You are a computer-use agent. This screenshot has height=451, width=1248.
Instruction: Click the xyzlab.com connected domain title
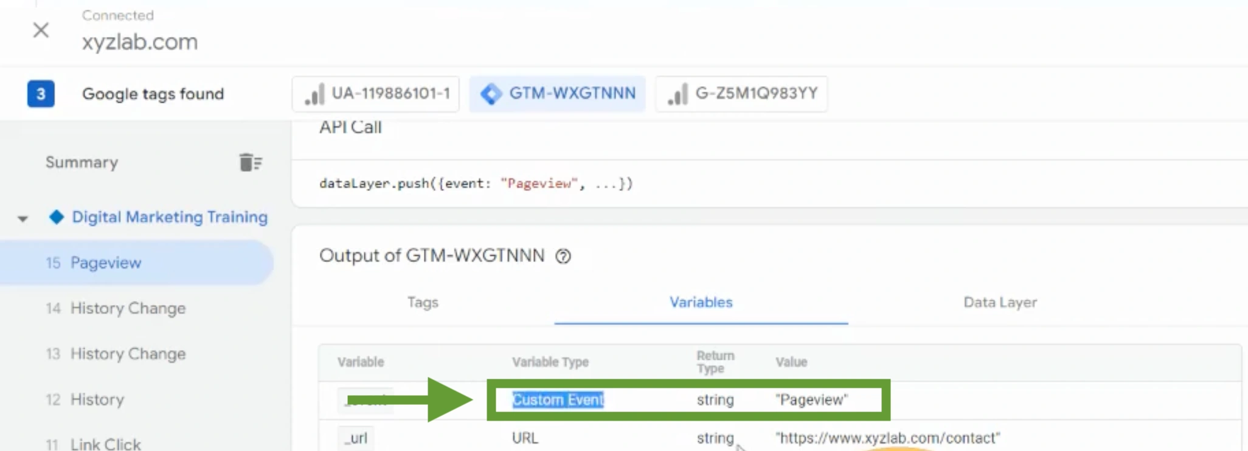click(x=140, y=42)
